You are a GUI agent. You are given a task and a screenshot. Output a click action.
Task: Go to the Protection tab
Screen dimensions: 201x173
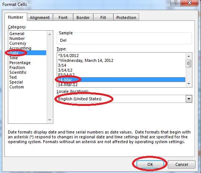click(x=126, y=18)
